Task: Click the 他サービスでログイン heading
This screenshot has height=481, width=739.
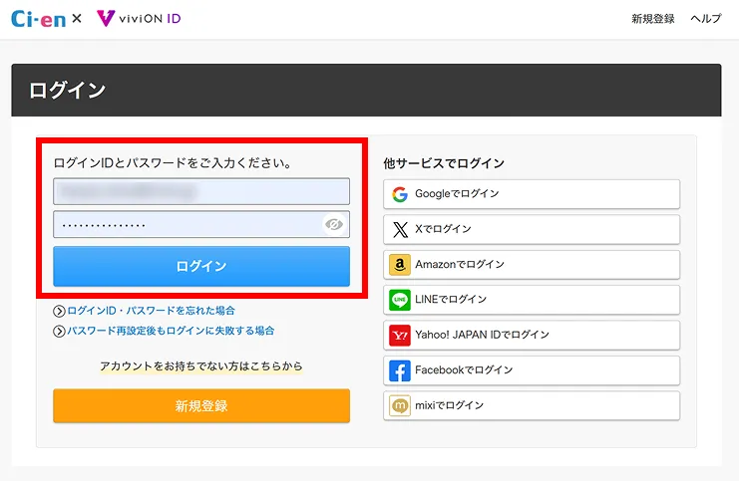Action: tap(444, 163)
